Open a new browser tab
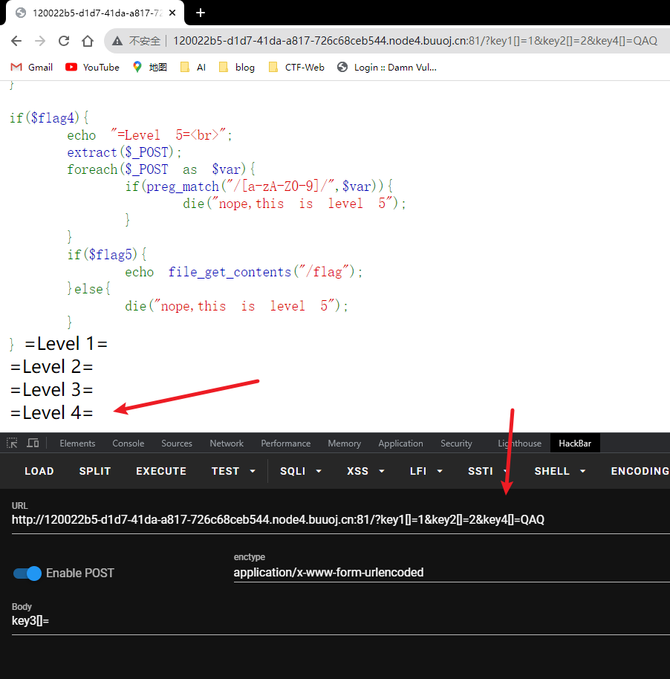Screen dimensions: 670x679 (x=200, y=13)
